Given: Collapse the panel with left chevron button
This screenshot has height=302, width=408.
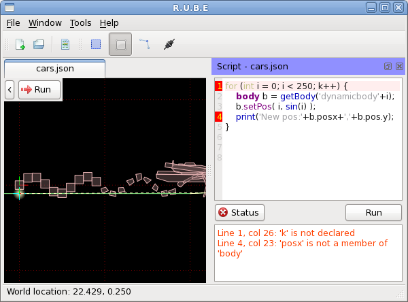Looking at the screenshot, I should coord(10,90).
